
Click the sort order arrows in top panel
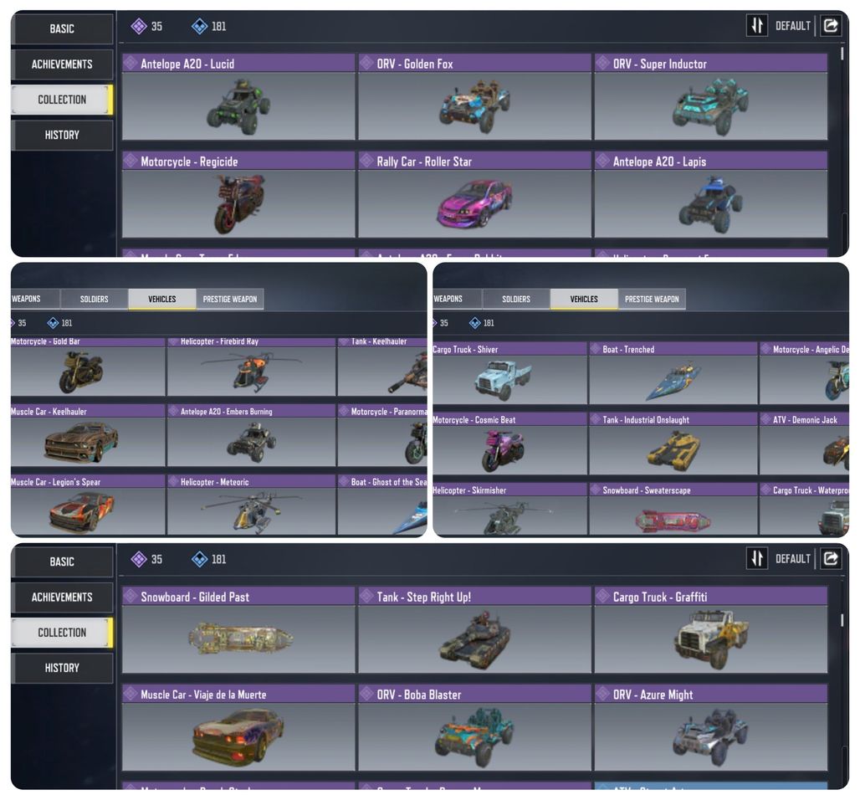757,25
